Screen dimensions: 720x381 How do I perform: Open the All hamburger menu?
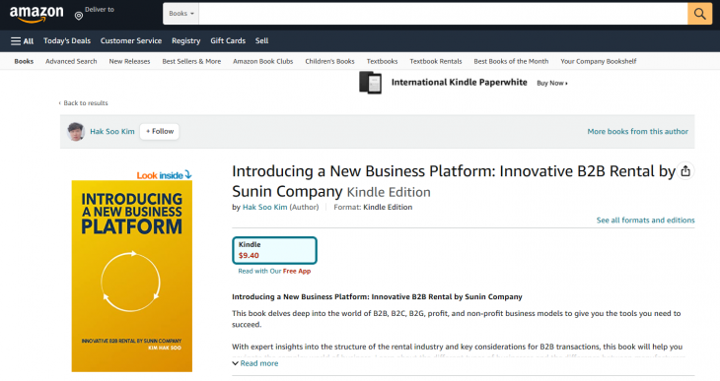pyautogui.click(x=22, y=41)
